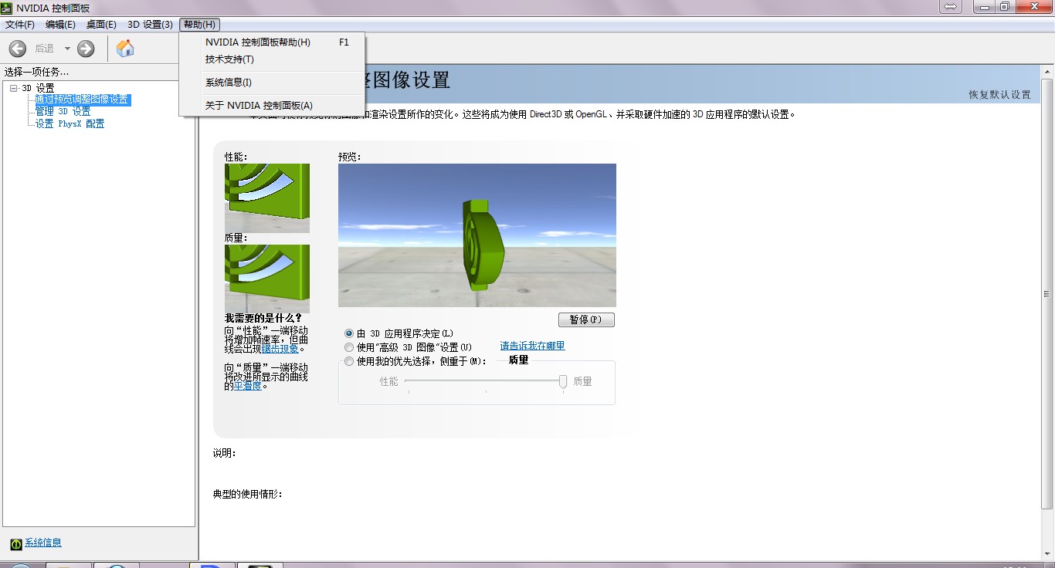Open 管理 3D 设置 in task tree
This screenshot has width=1055, height=568.
click(63, 112)
